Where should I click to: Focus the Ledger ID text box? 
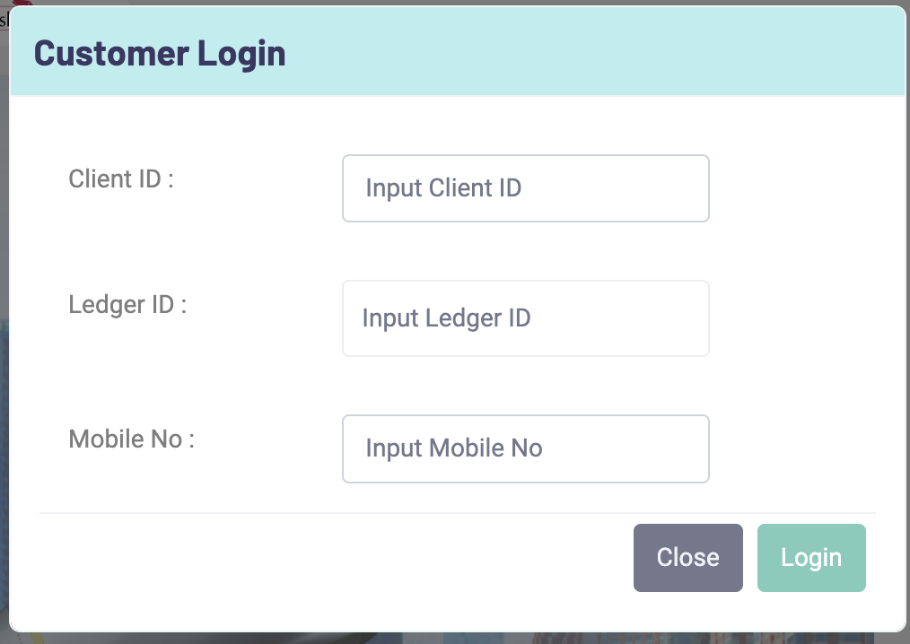tap(525, 318)
